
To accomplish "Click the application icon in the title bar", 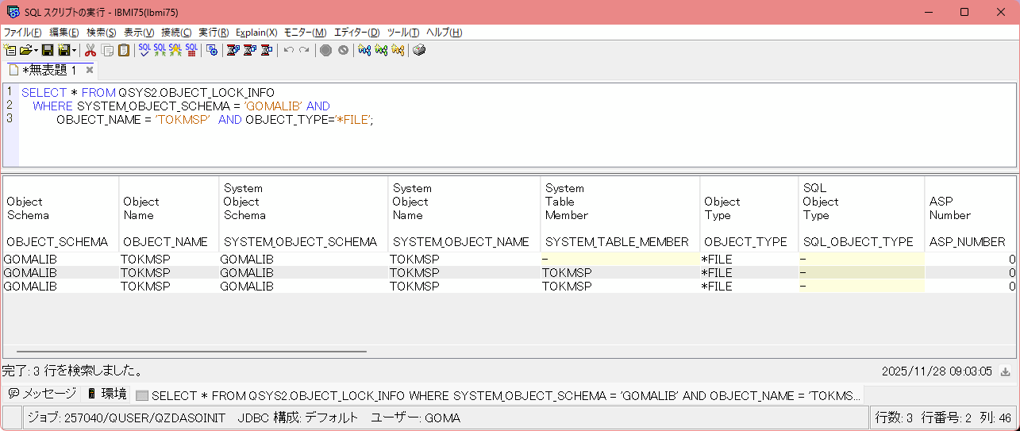I will coord(13,12).
